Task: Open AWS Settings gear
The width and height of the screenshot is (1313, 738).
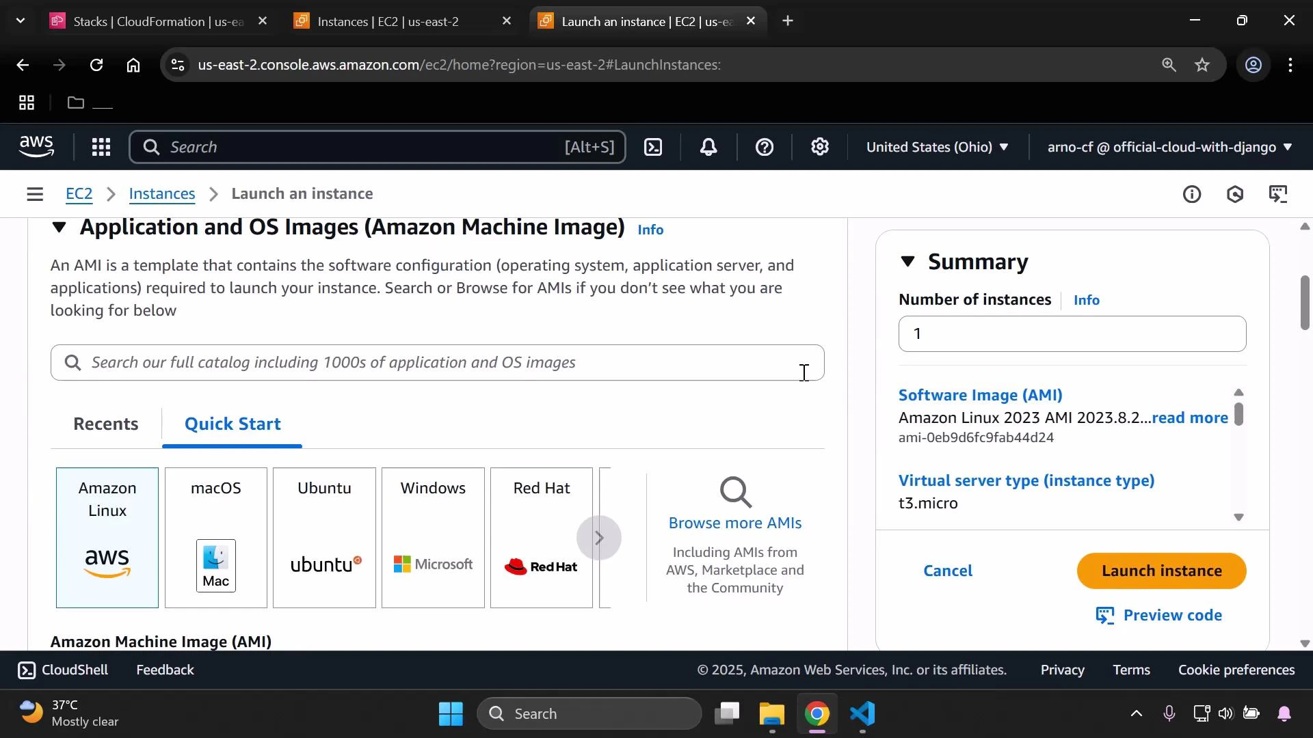Action: tap(819, 147)
